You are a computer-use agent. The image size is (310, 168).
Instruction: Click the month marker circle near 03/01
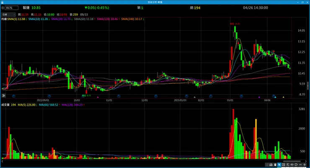pyautogui.click(x=241, y=96)
